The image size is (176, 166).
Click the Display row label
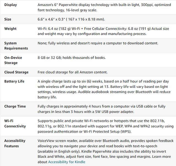(10, 5)
